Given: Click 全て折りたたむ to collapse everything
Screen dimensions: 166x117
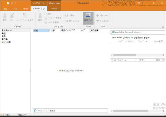Looking at the screenshot, I should (x=72, y=21).
